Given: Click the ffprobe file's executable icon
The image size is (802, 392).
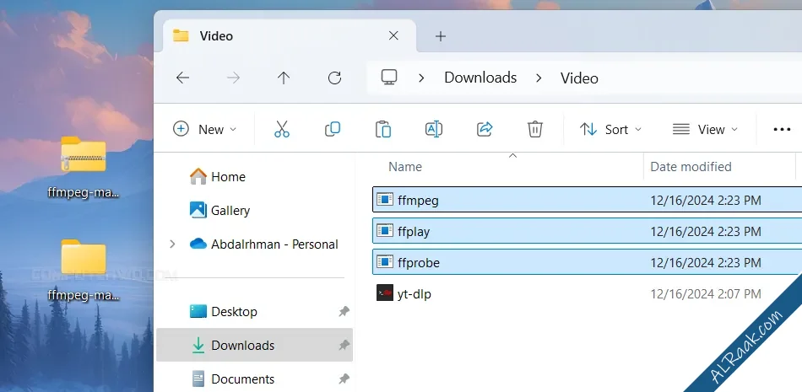Looking at the screenshot, I should [x=385, y=261].
